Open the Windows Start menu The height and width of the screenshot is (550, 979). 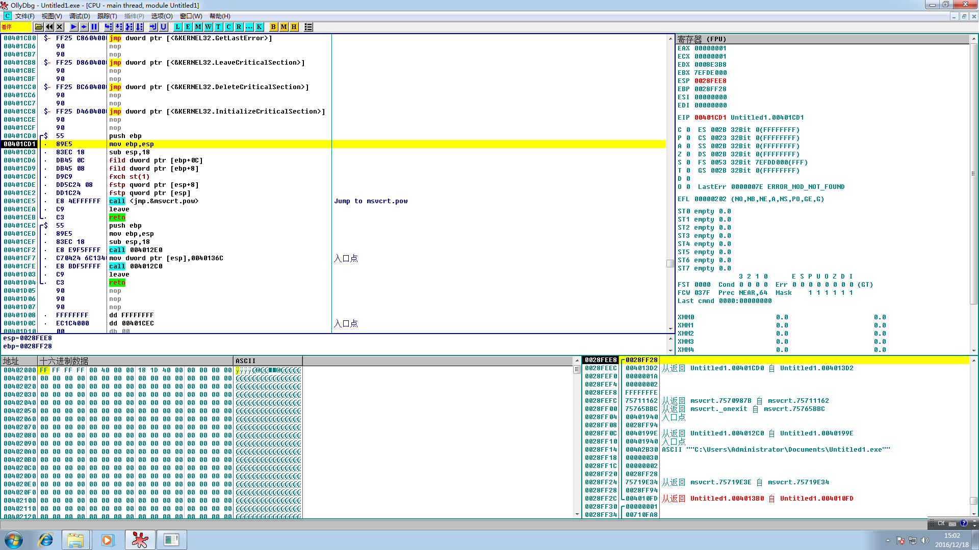[14, 540]
